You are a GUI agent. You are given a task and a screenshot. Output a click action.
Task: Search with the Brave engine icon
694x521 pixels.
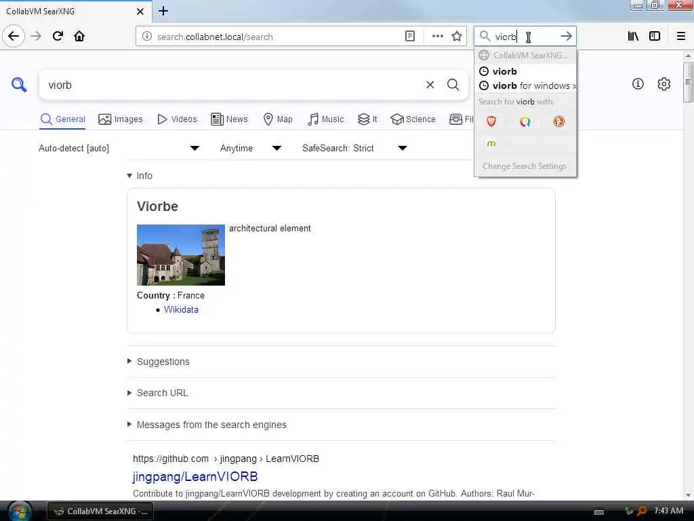tap(491, 121)
